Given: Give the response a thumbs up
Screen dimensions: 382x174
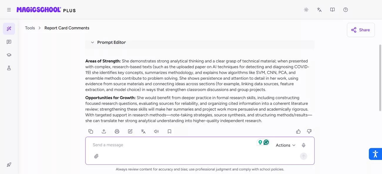Looking at the screenshot, I should click(x=298, y=132).
